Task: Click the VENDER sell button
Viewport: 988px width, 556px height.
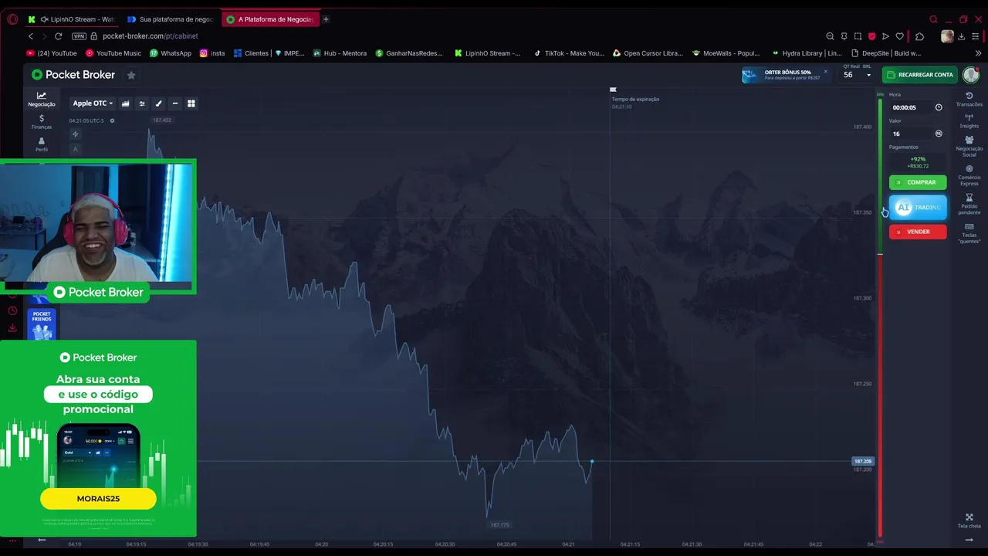Action: pyautogui.click(x=918, y=232)
